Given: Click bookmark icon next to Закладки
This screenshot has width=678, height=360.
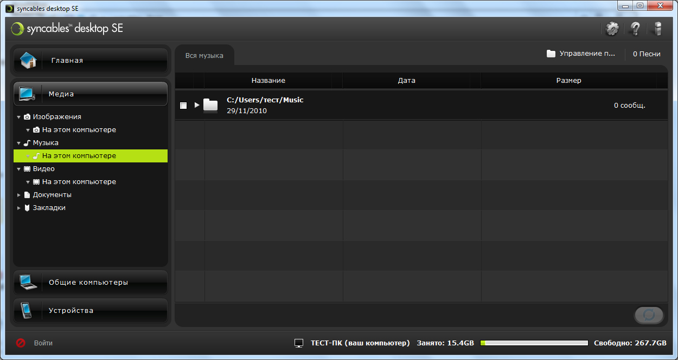Looking at the screenshot, I should point(27,208).
